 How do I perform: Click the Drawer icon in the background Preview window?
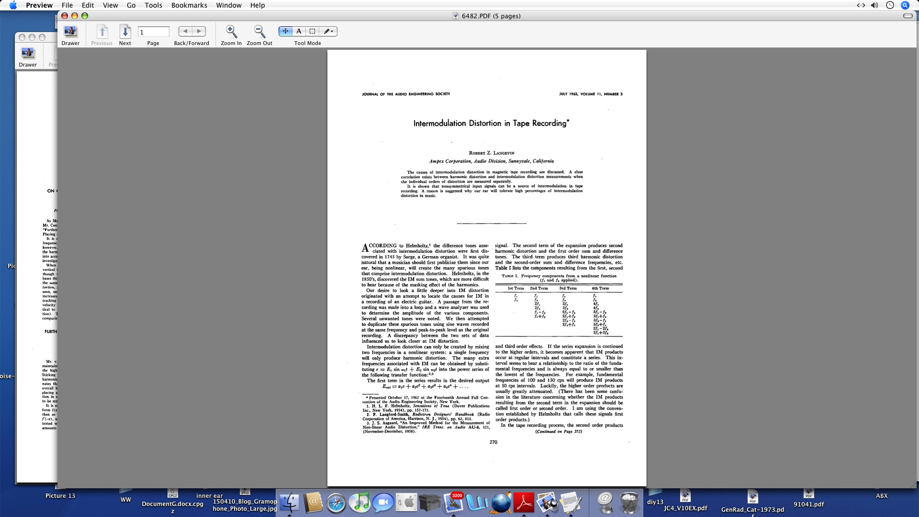(x=28, y=53)
